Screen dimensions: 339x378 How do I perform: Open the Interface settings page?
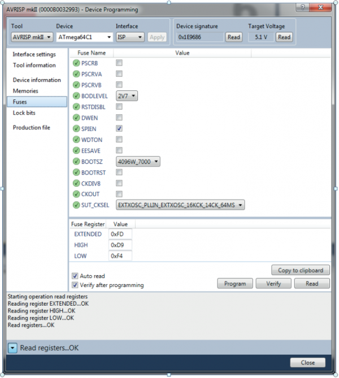click(34, 54)
